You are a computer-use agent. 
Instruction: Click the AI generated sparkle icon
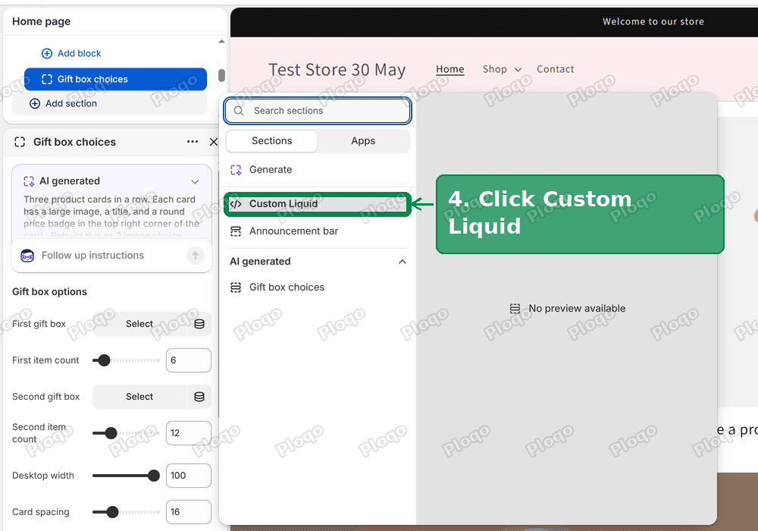point(29,181)
